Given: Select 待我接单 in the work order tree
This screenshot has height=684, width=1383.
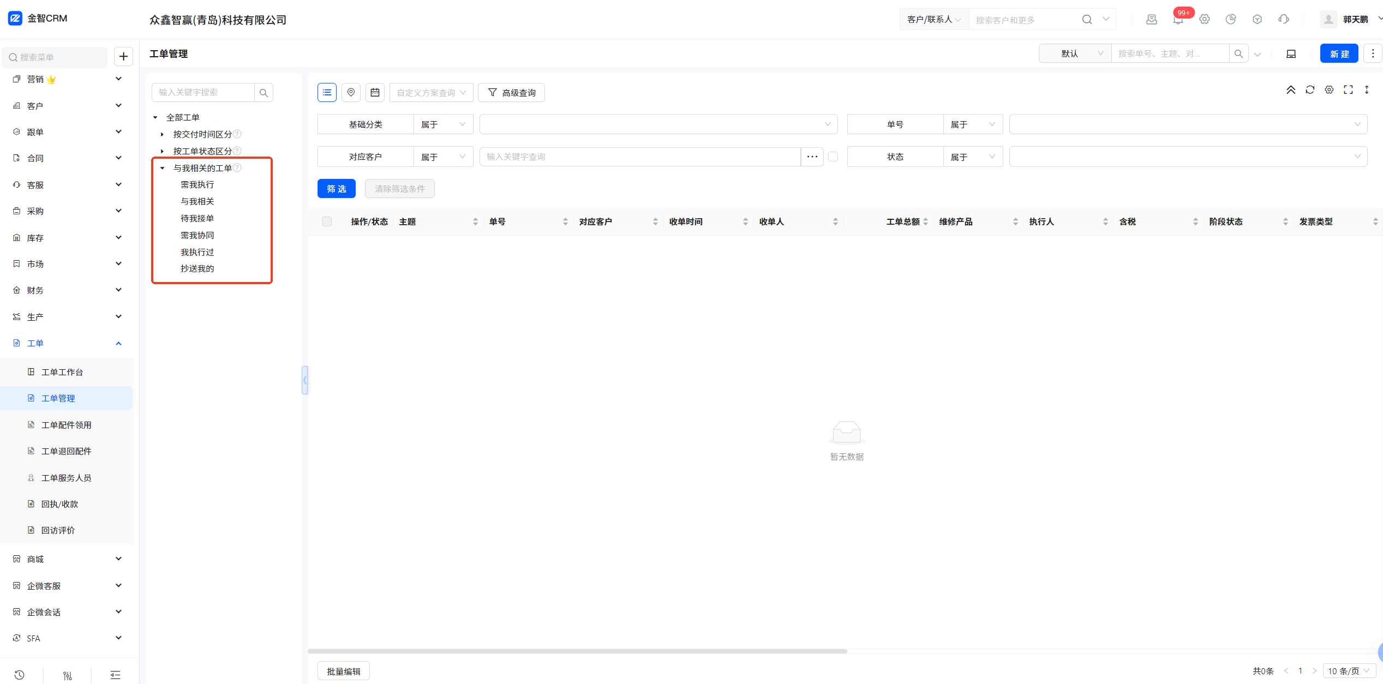Looking at the screenshot, I should point(197,218).
